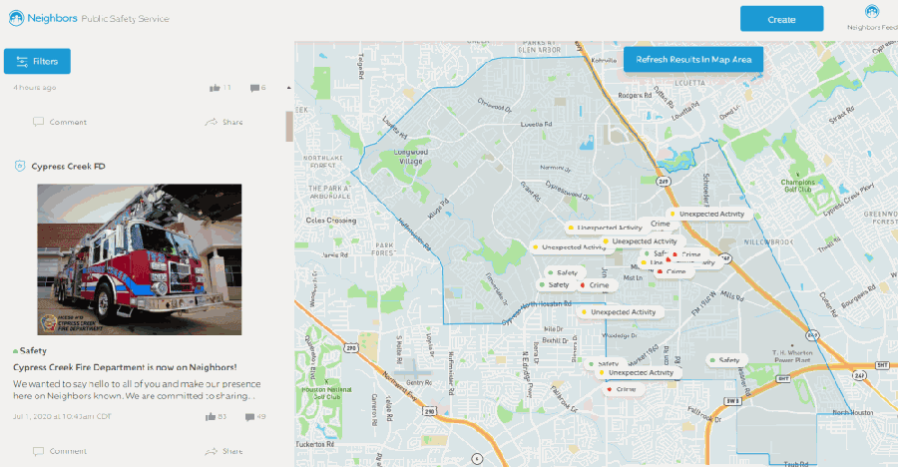
Task: Click the 'Jul 1, 2020 at 10:43am CDT' timestamp
Action: click(x=62, y=416)
